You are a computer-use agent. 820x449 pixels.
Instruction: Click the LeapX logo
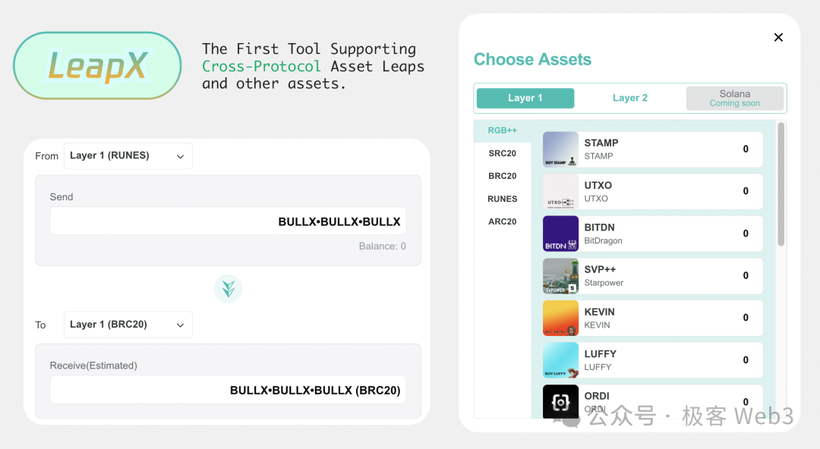(97, 65)
